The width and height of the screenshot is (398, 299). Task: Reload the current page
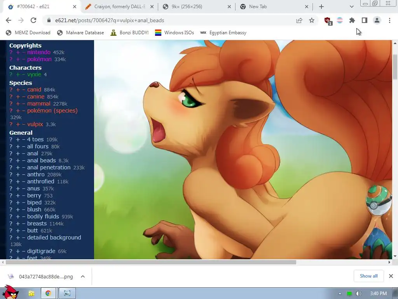(33, 20)
